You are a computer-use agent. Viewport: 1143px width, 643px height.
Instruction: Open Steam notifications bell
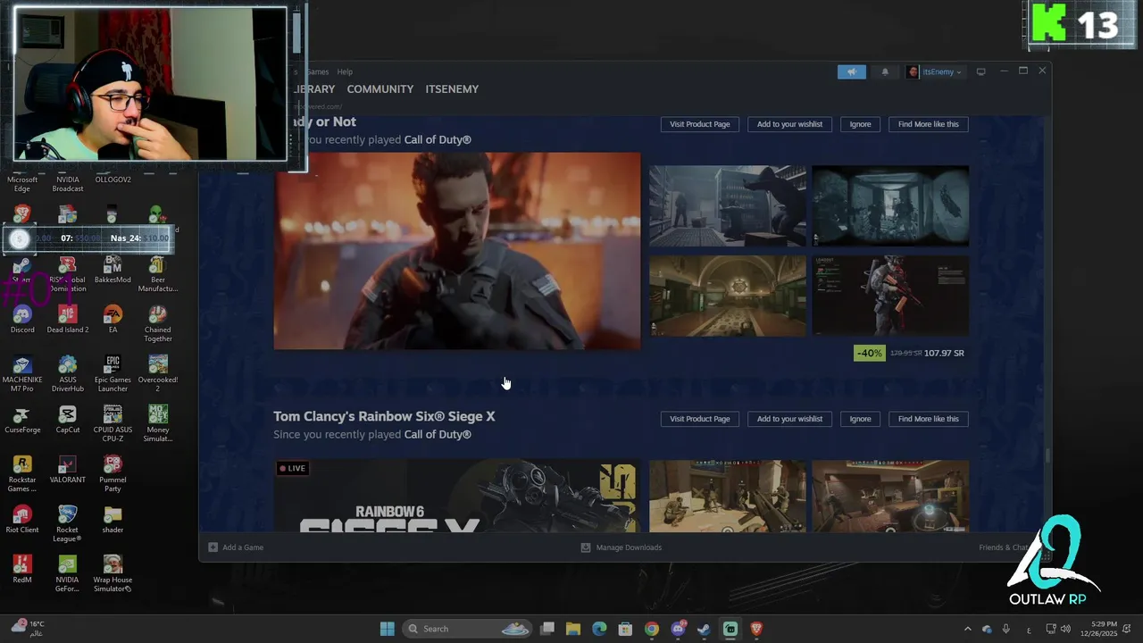[885, 71]
